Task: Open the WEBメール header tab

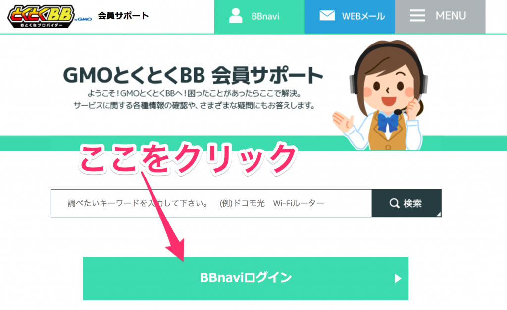Action: pyautogui.click(x=350, y=16)
